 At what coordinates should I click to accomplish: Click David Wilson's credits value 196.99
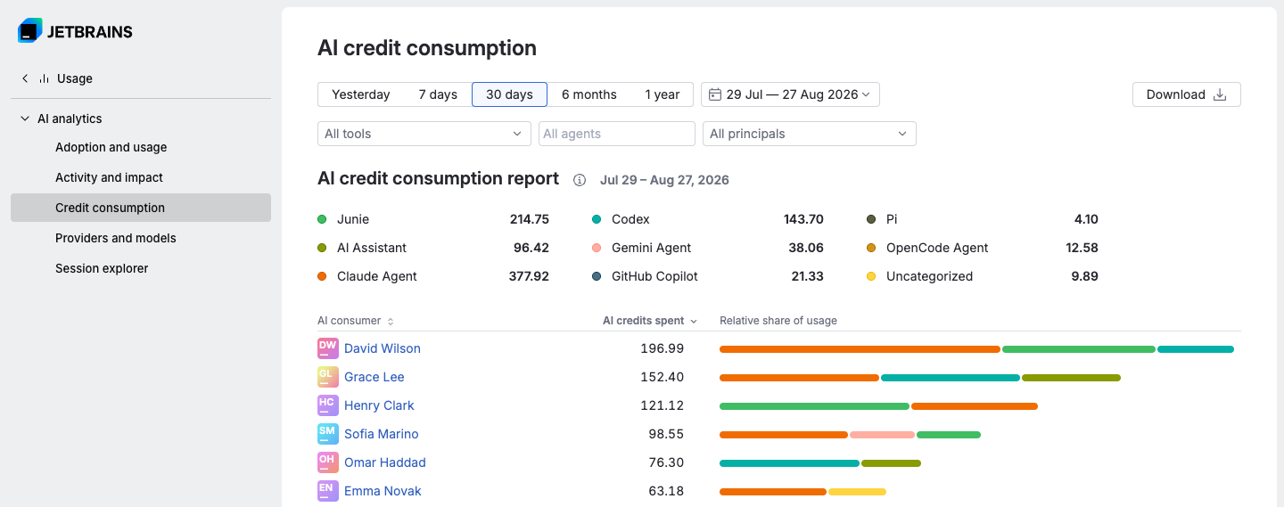[x=663, y=348]
